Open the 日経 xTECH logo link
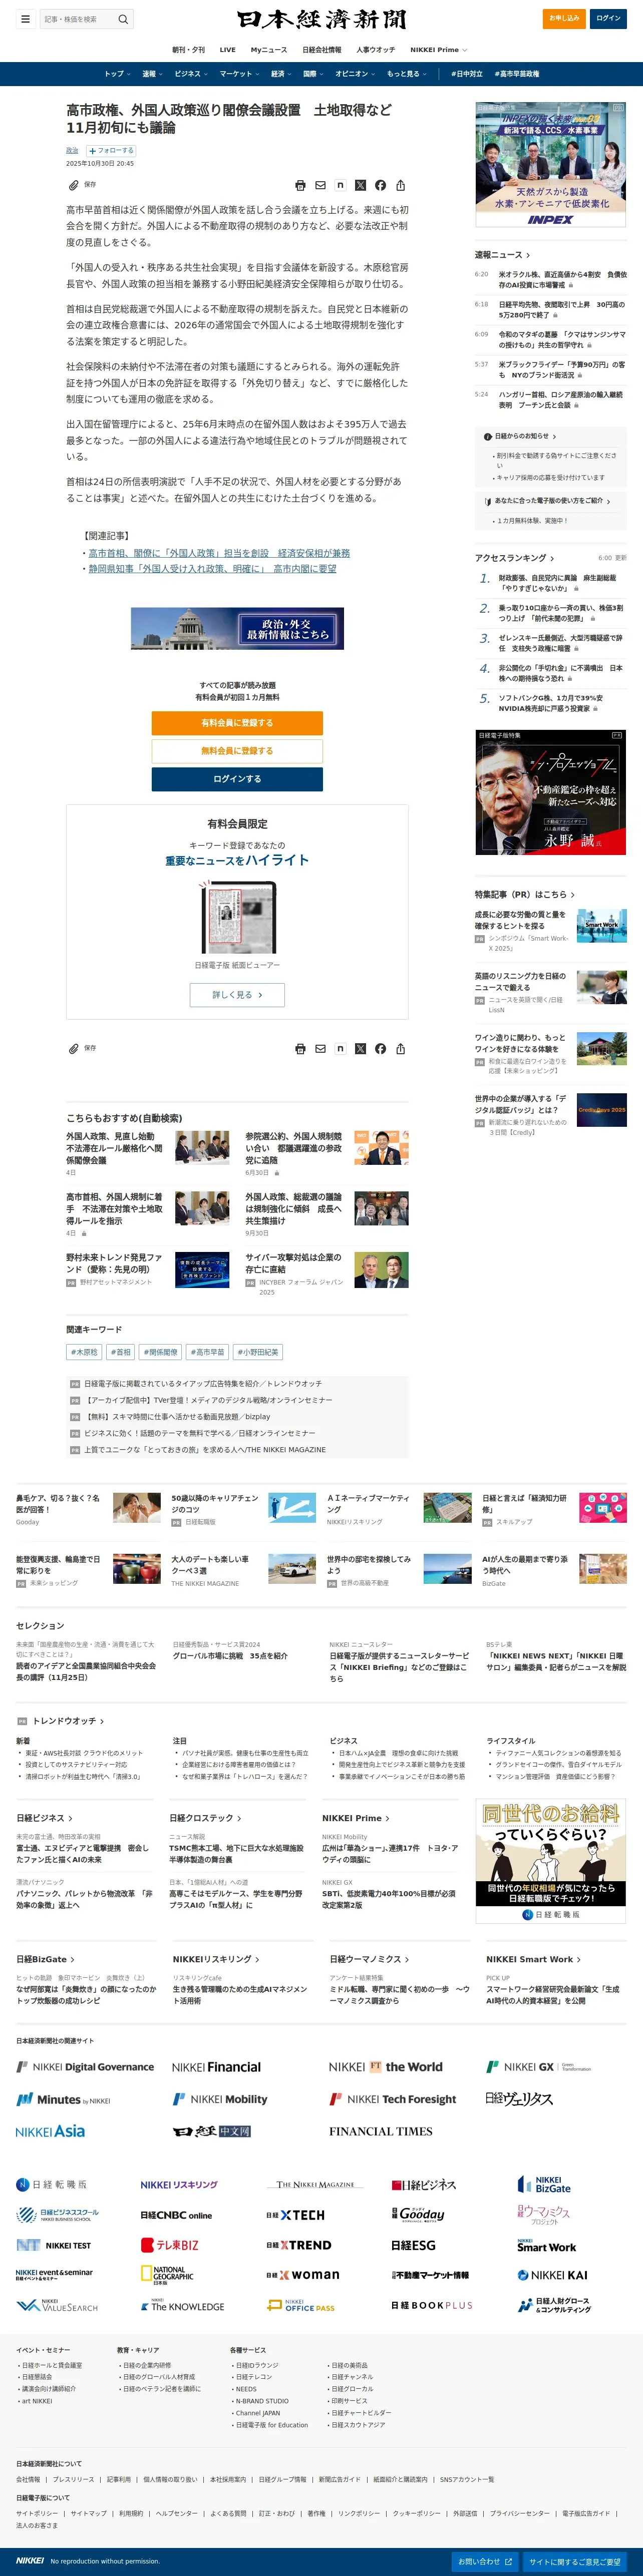The image size is (643, 2576). coord(295,2215)
